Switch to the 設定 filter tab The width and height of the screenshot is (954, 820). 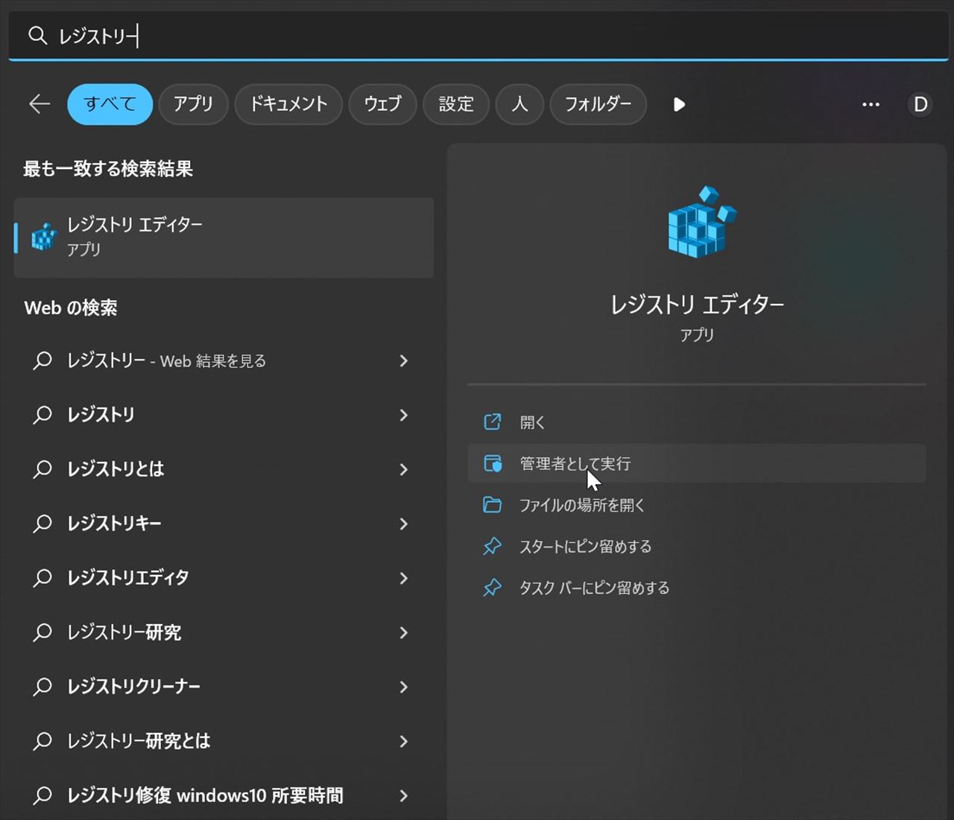(456, 104)
